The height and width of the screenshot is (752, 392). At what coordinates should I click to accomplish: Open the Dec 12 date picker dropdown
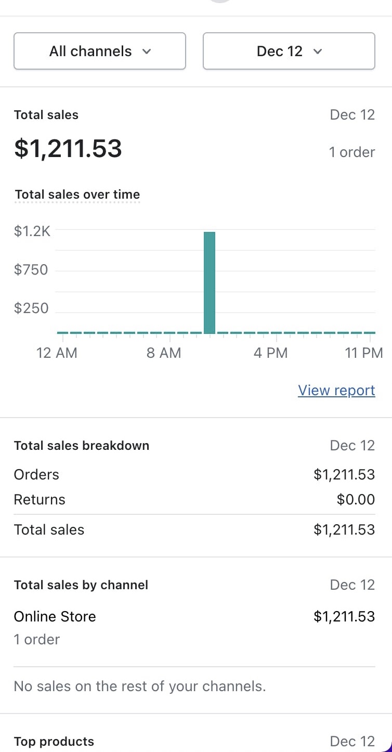289,51
